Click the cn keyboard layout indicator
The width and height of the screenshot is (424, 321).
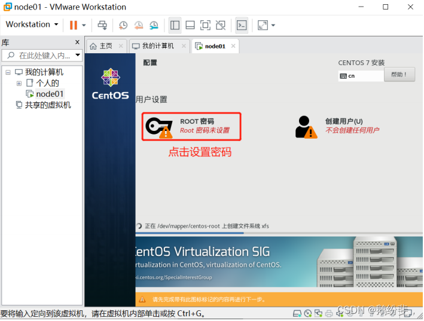point(361,76)
